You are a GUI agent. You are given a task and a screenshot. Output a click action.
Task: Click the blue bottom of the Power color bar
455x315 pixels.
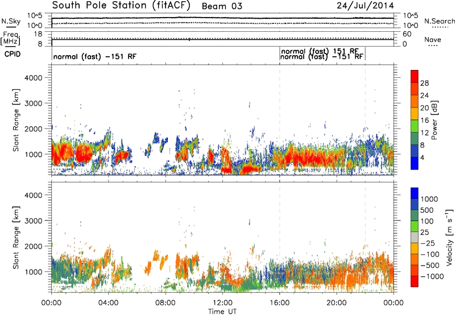415,163
